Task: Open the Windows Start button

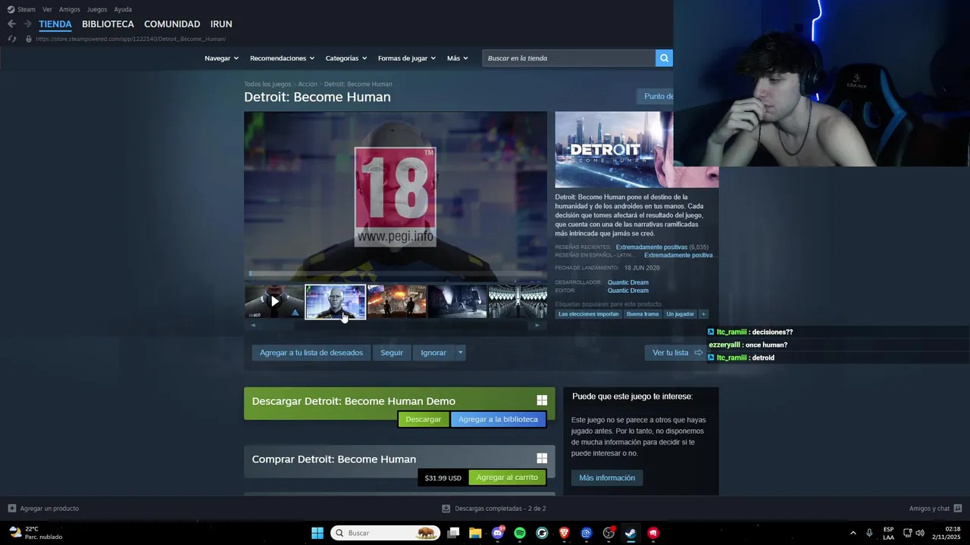Action: 318,533
